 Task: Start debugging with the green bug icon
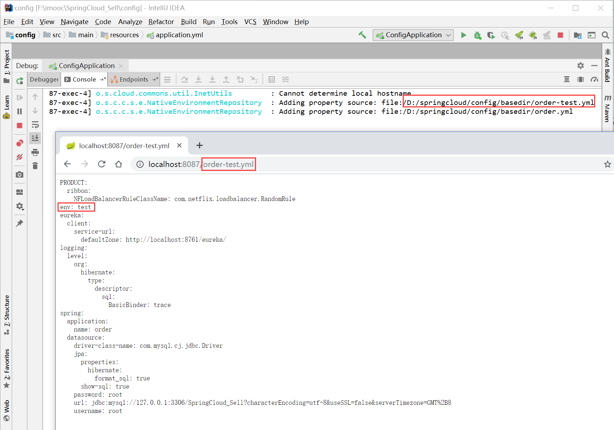(477, 35)
